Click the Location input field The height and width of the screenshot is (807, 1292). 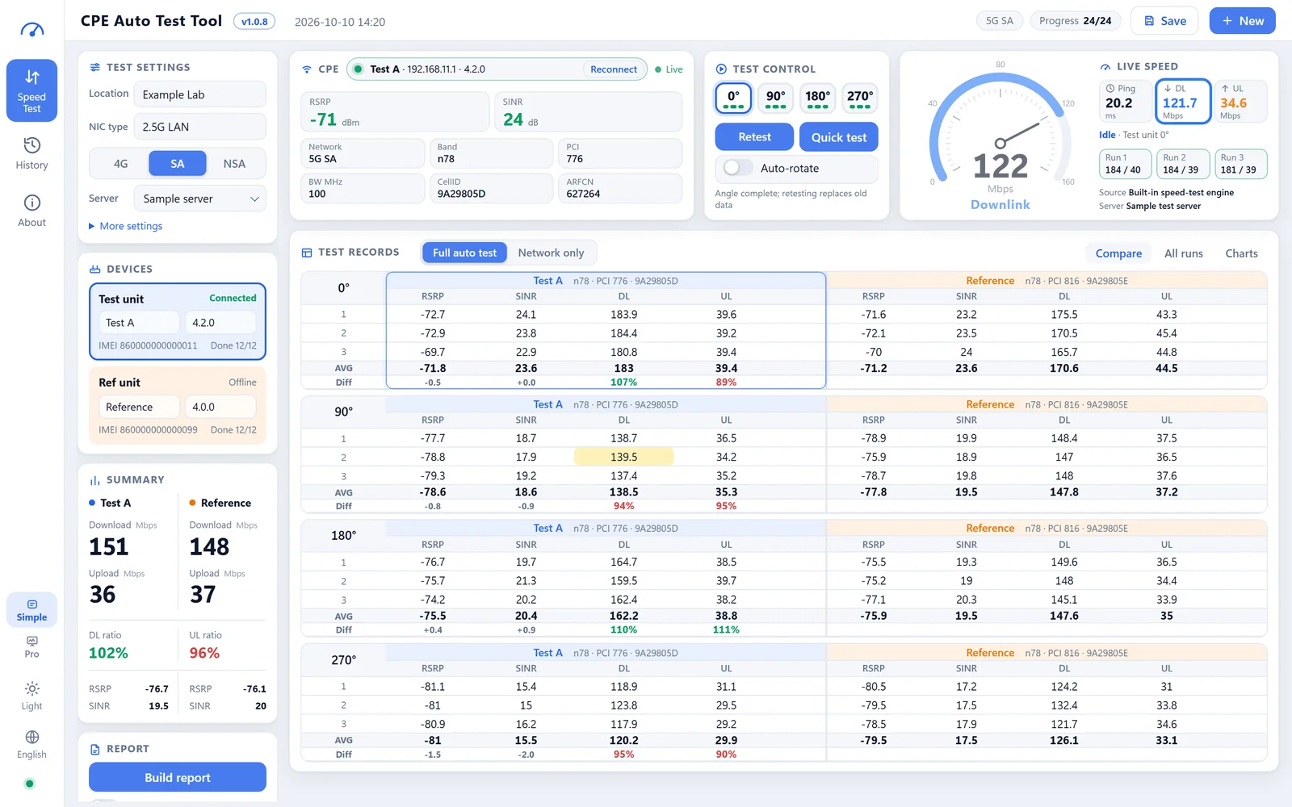(x=199, y=94)
